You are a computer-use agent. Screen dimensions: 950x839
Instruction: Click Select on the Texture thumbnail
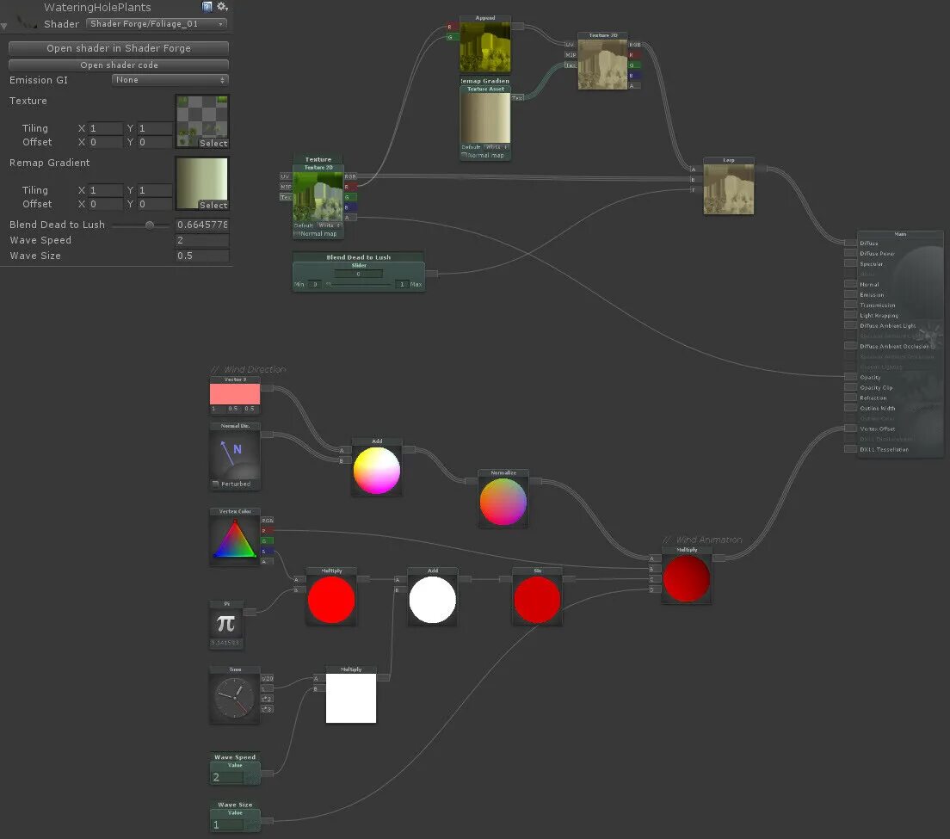(214, 144)
